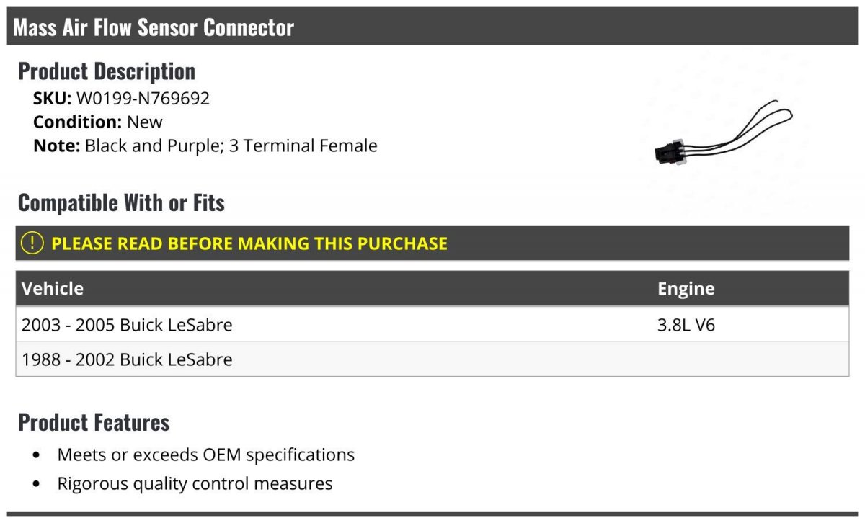Open the connector product image thumbnail
The width and height of the screenshot is (865, 523).
pyautogui.click(x=723, y=136)
